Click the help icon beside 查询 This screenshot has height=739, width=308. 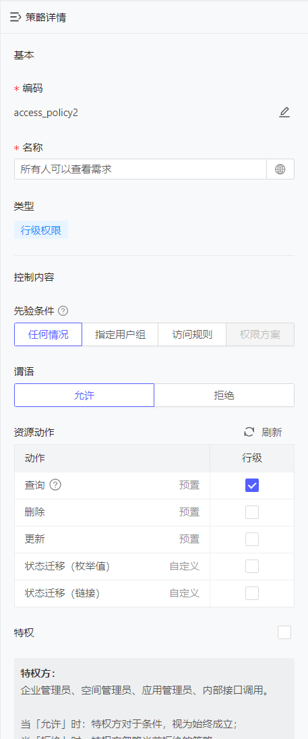coord(55,485)
